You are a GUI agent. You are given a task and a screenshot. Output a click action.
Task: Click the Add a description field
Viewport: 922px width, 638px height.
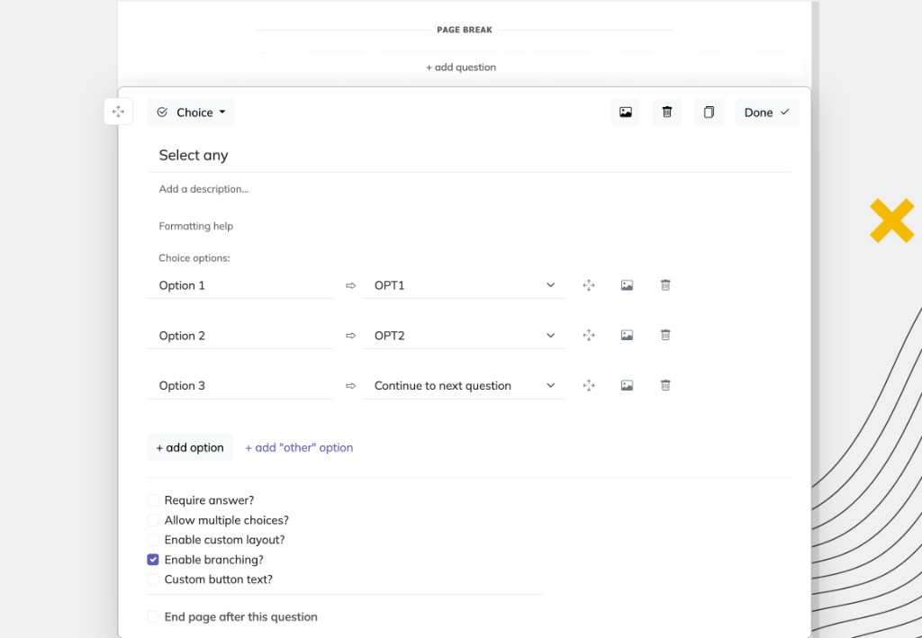pyautogui.click(x=470, y=189)
